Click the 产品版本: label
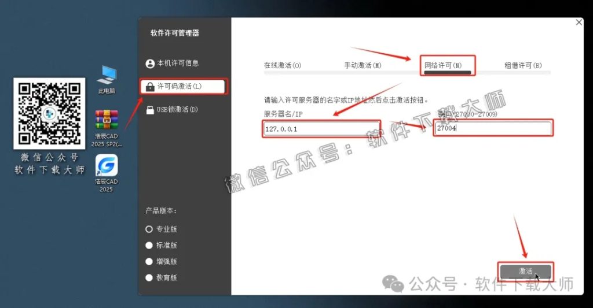Screen dimensions: 593x308 click(x=161, y=210)
